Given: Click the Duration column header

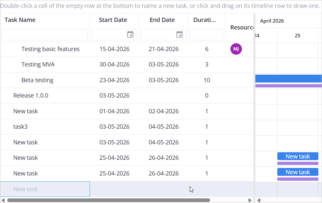Looking at the screenshot, I should (204, 20).
